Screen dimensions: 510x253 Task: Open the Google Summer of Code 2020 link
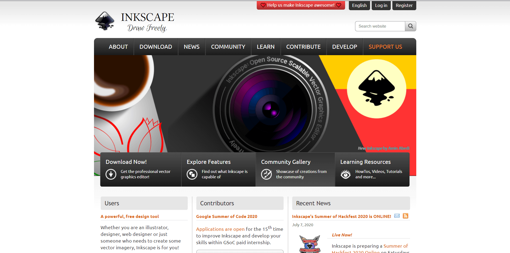click(227, 216)
